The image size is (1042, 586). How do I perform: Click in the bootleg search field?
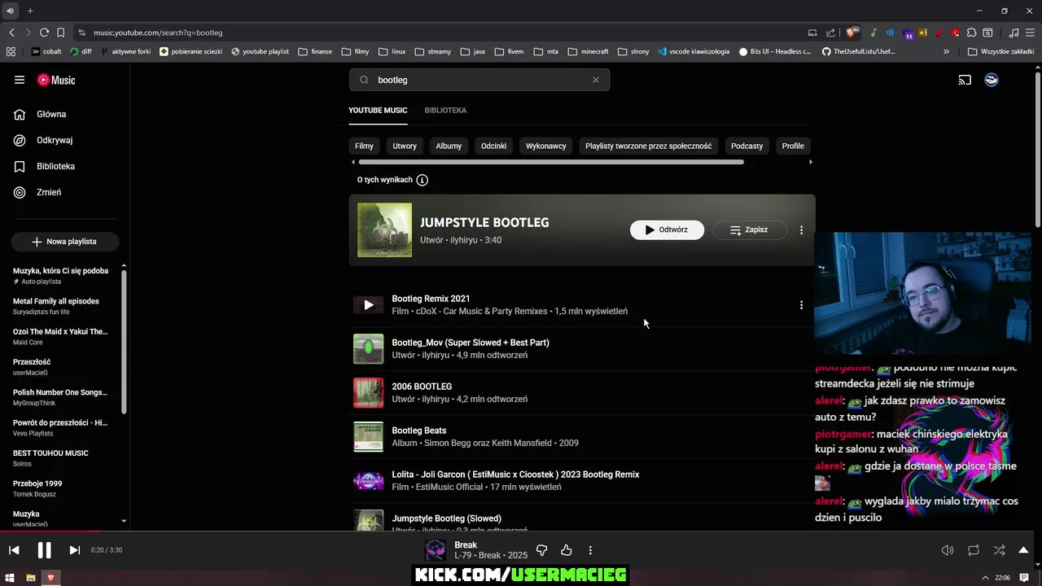point(480,80)
